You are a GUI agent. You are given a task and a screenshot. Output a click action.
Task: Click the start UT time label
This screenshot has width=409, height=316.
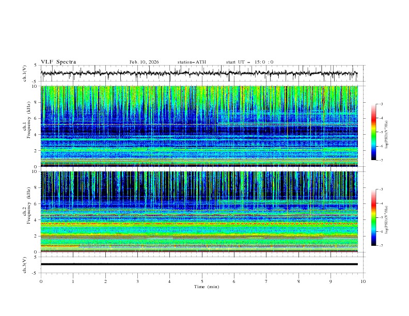(x=249, y=62)
